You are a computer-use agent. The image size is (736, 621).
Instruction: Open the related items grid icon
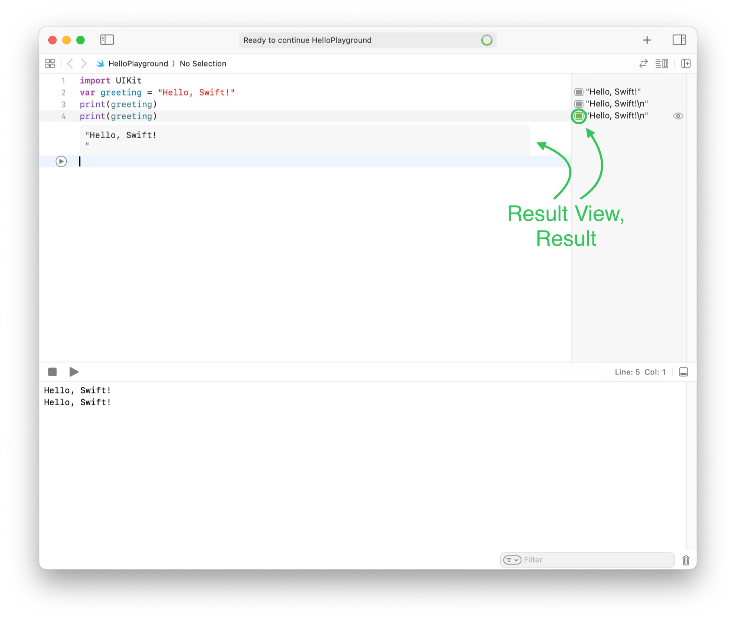50,64
